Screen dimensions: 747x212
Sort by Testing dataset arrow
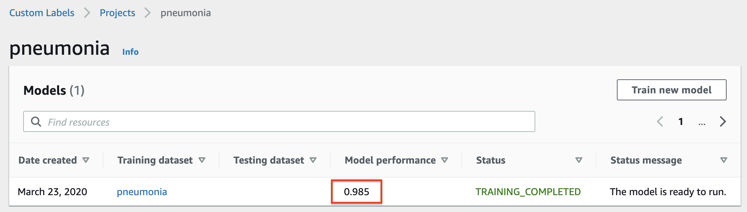[313, 160]
